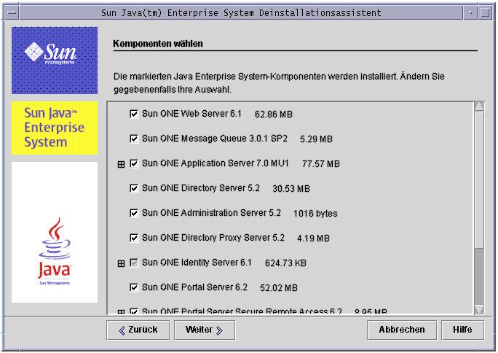
Task: Open the window menu button in the title bar
Action: pyautogui.click(x=12, y=12)
